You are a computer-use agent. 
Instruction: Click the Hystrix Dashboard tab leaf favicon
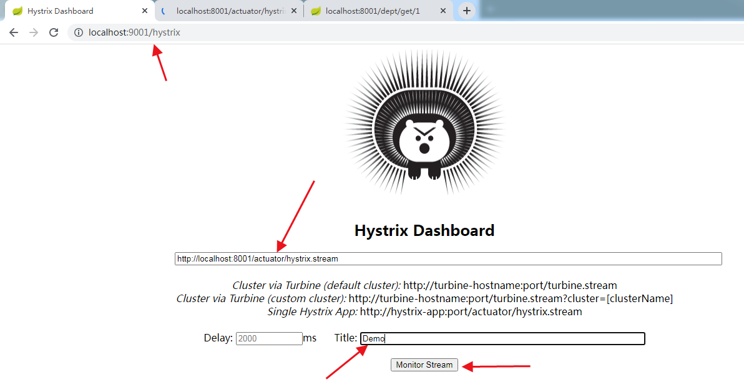pos(17,11)
